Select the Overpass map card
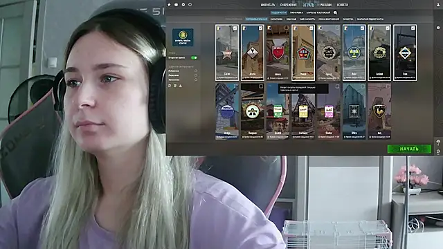The image size is (443, 249). point(252,111)
